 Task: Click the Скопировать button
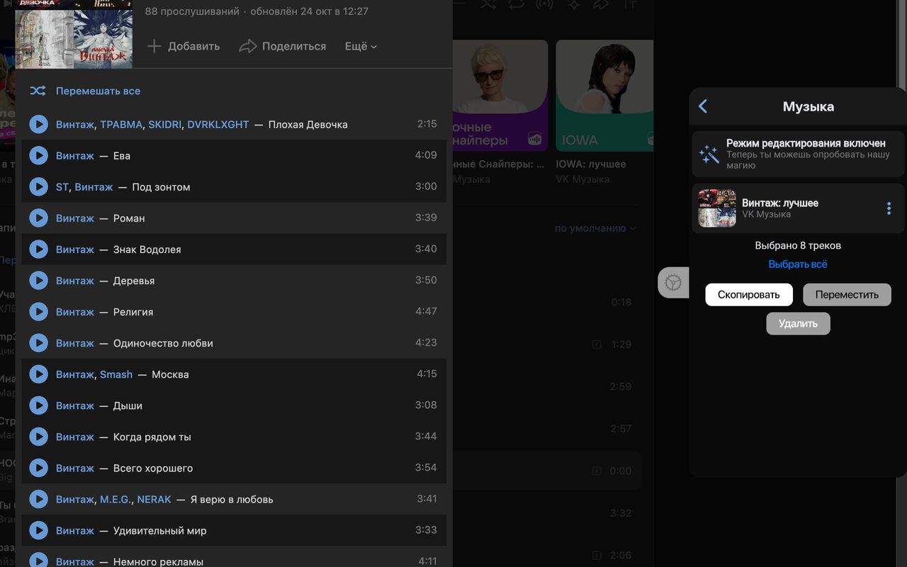749,295
